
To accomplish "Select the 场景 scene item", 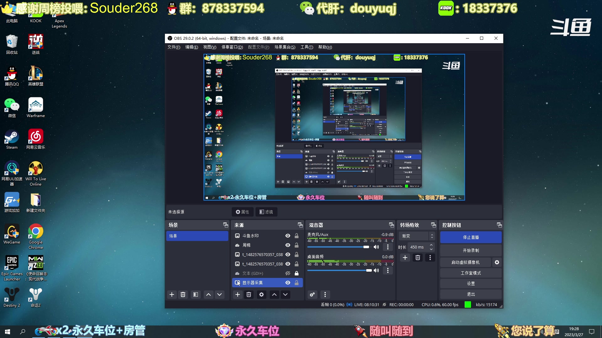I will [x=197, y=236].
